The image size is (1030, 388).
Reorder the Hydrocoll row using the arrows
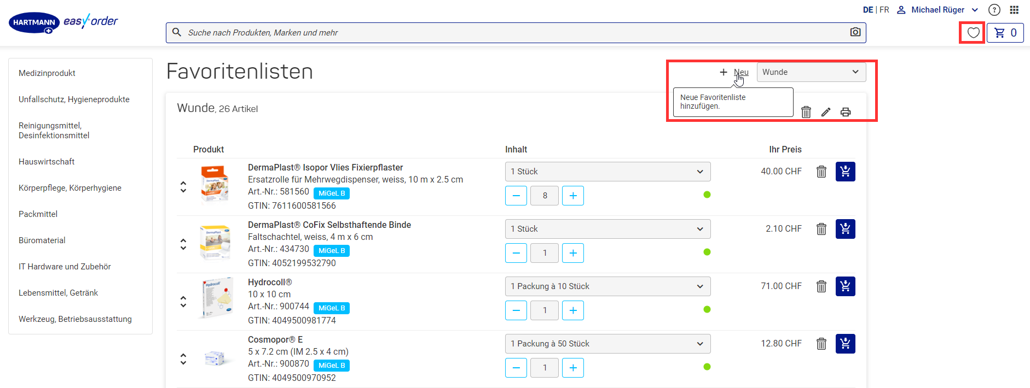[x=183, y=302]
